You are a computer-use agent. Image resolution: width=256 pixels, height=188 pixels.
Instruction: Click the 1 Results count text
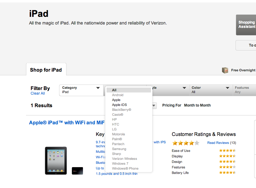coord(41,105)
